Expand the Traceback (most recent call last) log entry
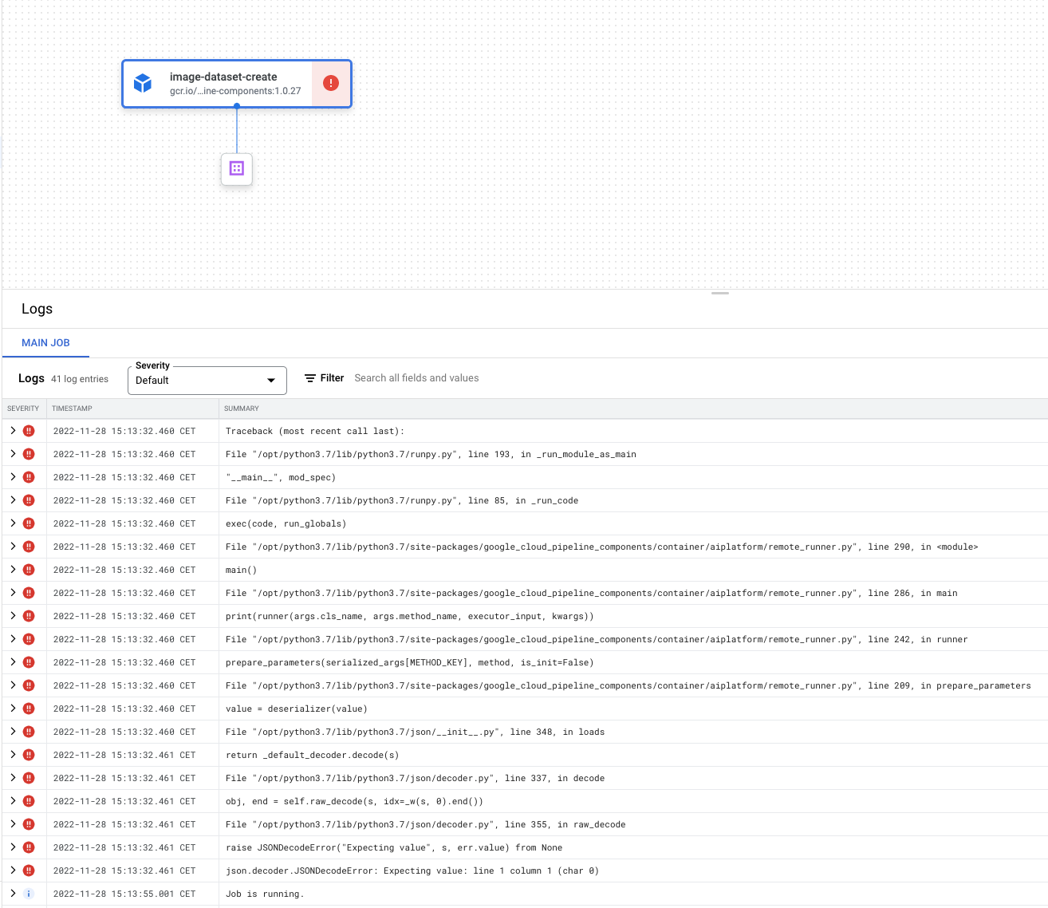1048x908 pixels. tap(12, 430)
